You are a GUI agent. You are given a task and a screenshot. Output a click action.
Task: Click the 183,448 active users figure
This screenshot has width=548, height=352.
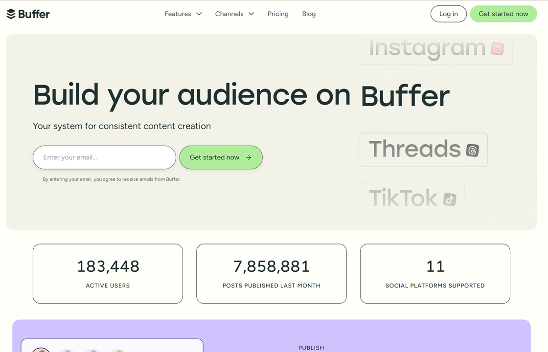[108, 266]
